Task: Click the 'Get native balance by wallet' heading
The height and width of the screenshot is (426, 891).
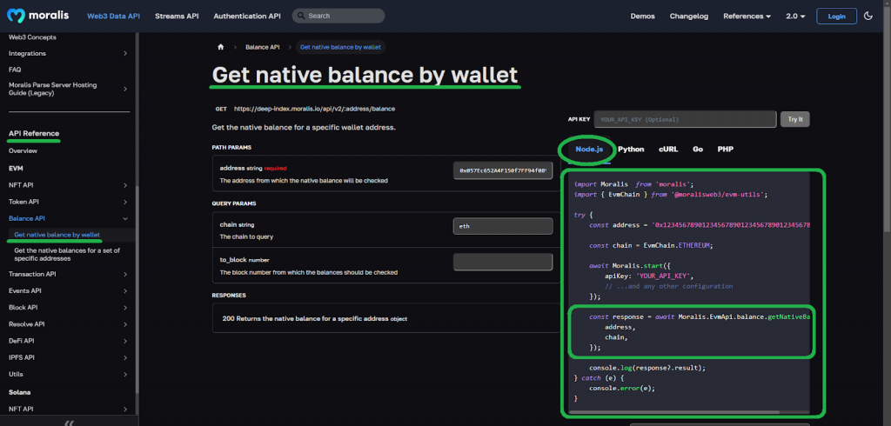Action: [365, 75]
